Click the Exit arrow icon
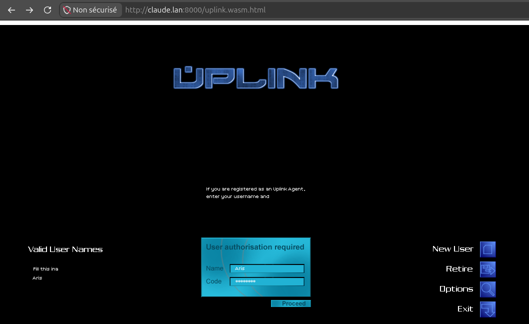The height and width of the screenshot is (324, 529). pyautogui.click(x=487, y=309)
